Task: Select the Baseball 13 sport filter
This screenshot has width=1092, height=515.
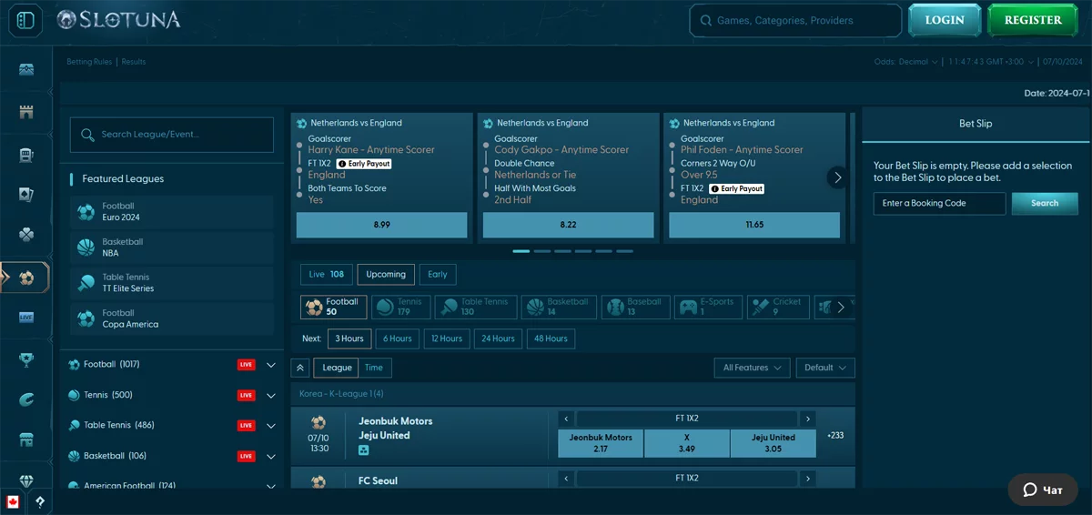Action: [x=635, y=307]
